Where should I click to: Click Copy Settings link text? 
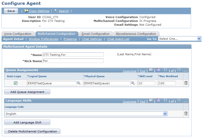pos(39,11)
